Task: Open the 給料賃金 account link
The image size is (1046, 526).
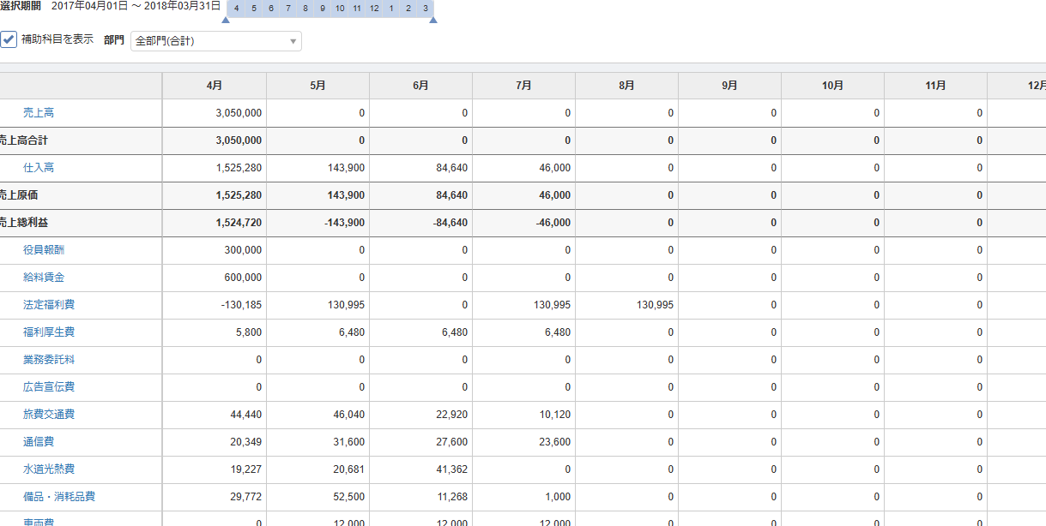Action: coord(44,278)
